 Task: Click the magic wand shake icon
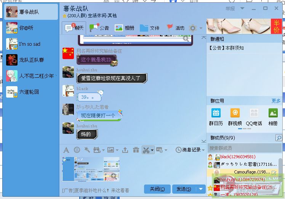tap(87, 150)
